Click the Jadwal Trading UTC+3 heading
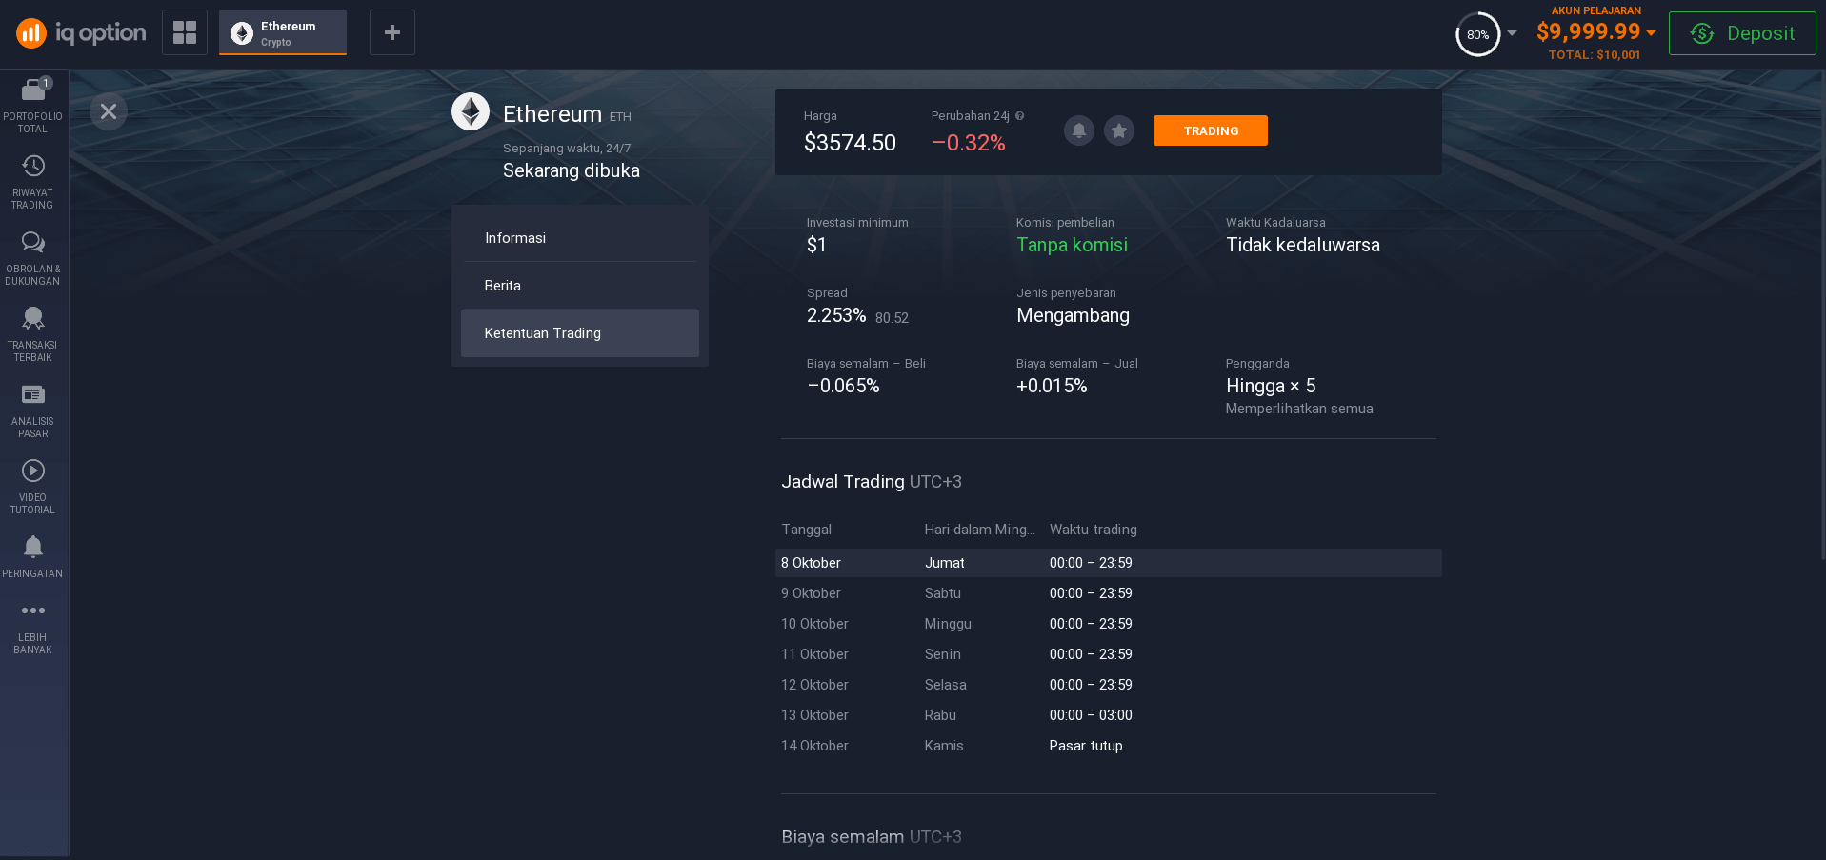 (x=872, y=482)
